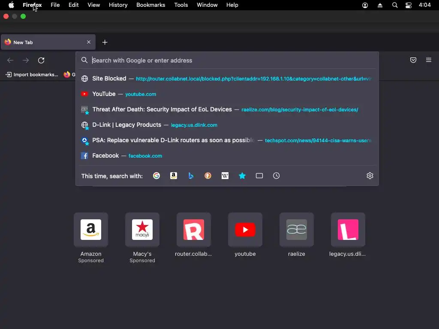
Task: Open macOS Control Center icon
Action: [409, 5]
